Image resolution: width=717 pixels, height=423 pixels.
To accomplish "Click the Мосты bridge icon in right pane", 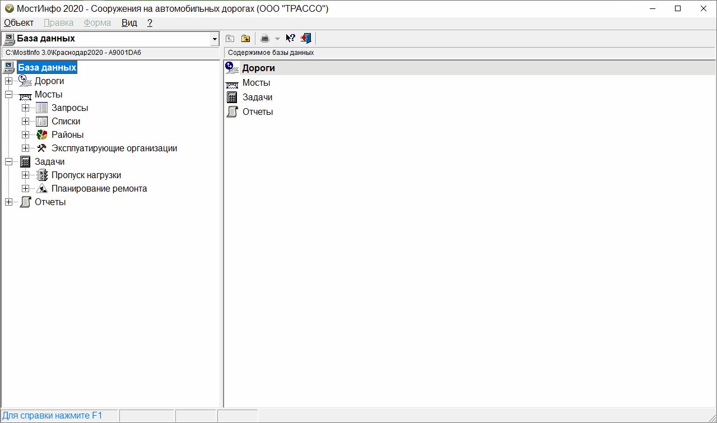I will [x=232, y=83].
